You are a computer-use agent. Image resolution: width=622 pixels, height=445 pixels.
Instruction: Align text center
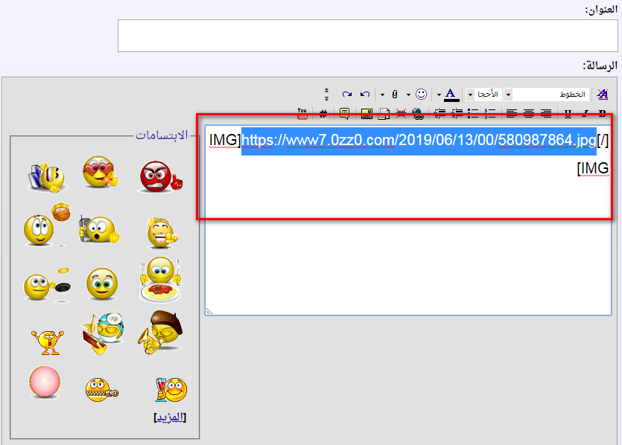pyautogui.click(x=529, y=114)
